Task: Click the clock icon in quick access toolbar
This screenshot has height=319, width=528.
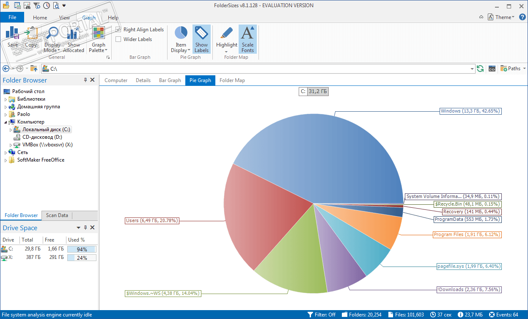Action: 46,5
